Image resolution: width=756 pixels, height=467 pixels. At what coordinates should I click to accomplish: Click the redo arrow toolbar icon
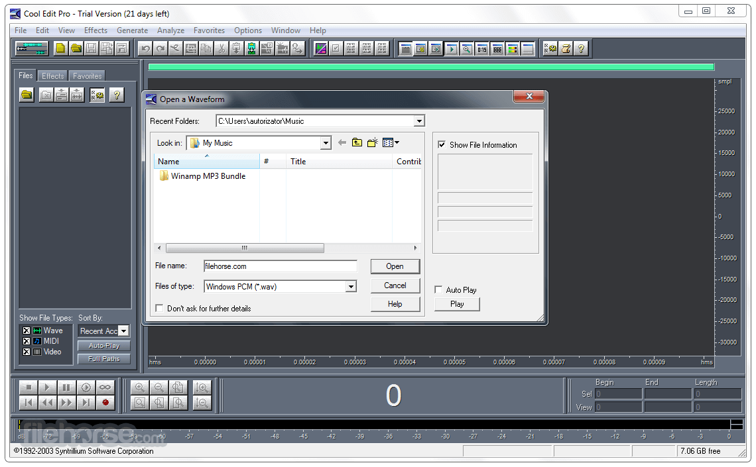[160, 48]
